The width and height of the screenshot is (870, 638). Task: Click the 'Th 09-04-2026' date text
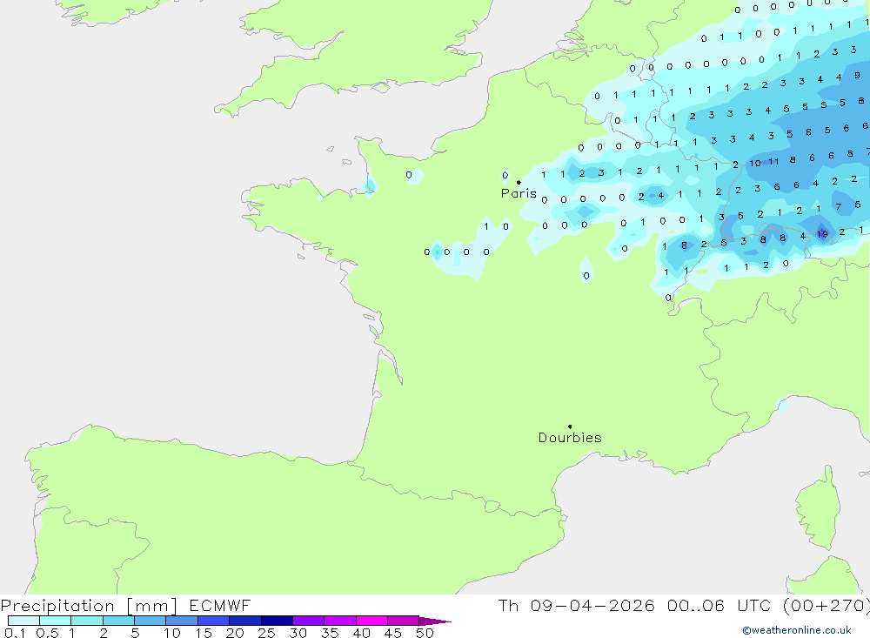[x=576, y=605]
